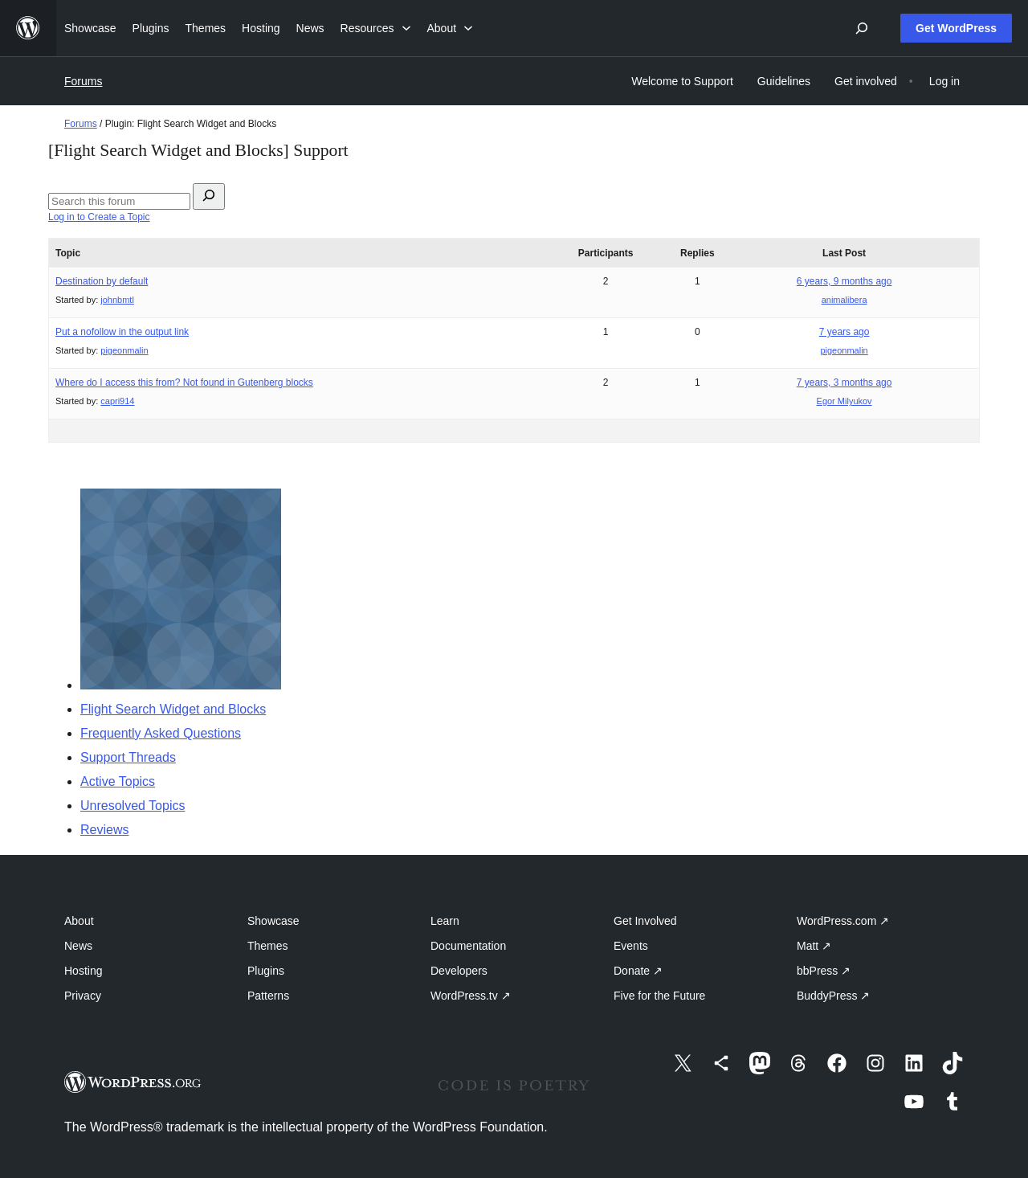Click the Get WordPress button
Screen dimensions: 1028x1178
click(956, 28)
